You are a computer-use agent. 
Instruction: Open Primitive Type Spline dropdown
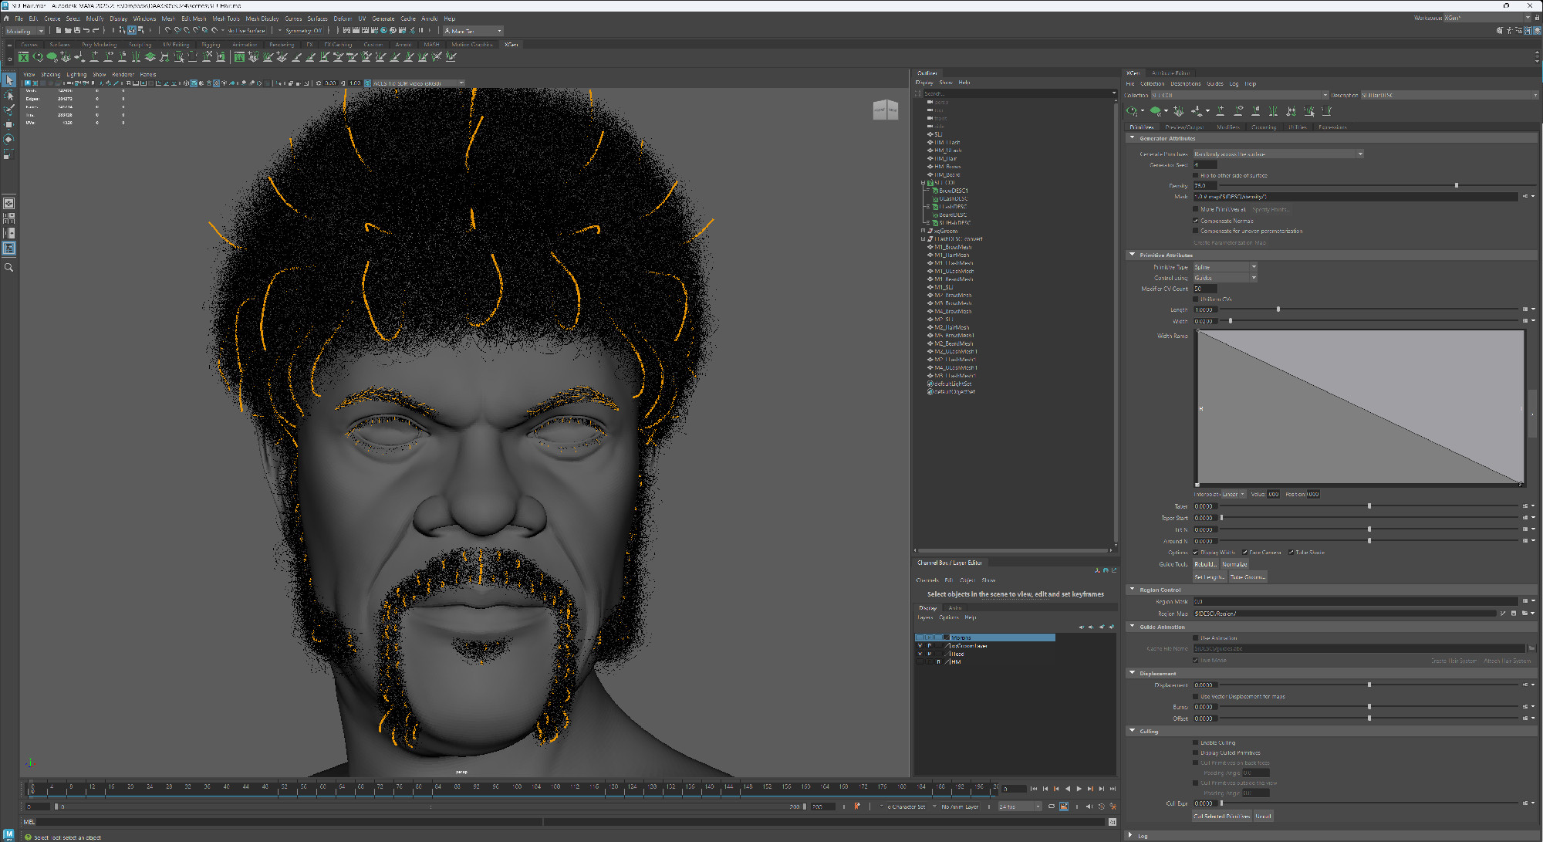tap(1225, 267)
